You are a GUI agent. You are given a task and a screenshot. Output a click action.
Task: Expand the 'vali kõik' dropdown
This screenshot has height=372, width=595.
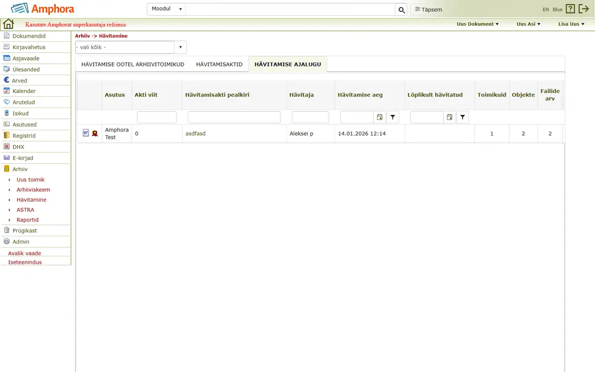(180, 48)
